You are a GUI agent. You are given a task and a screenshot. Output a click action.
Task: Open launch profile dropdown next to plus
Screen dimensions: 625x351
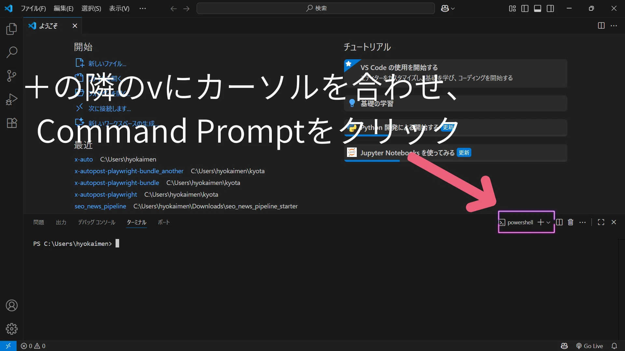[549, 222]
